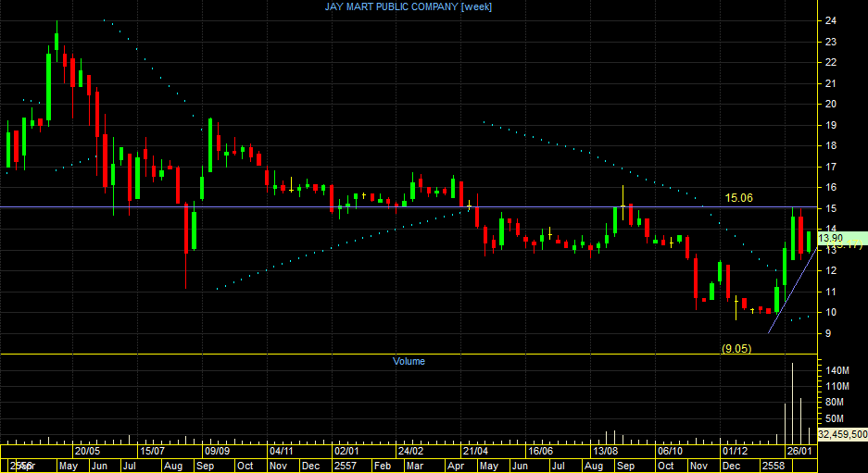
Task: Select the tallest volume bar
Action: (792, 404)
